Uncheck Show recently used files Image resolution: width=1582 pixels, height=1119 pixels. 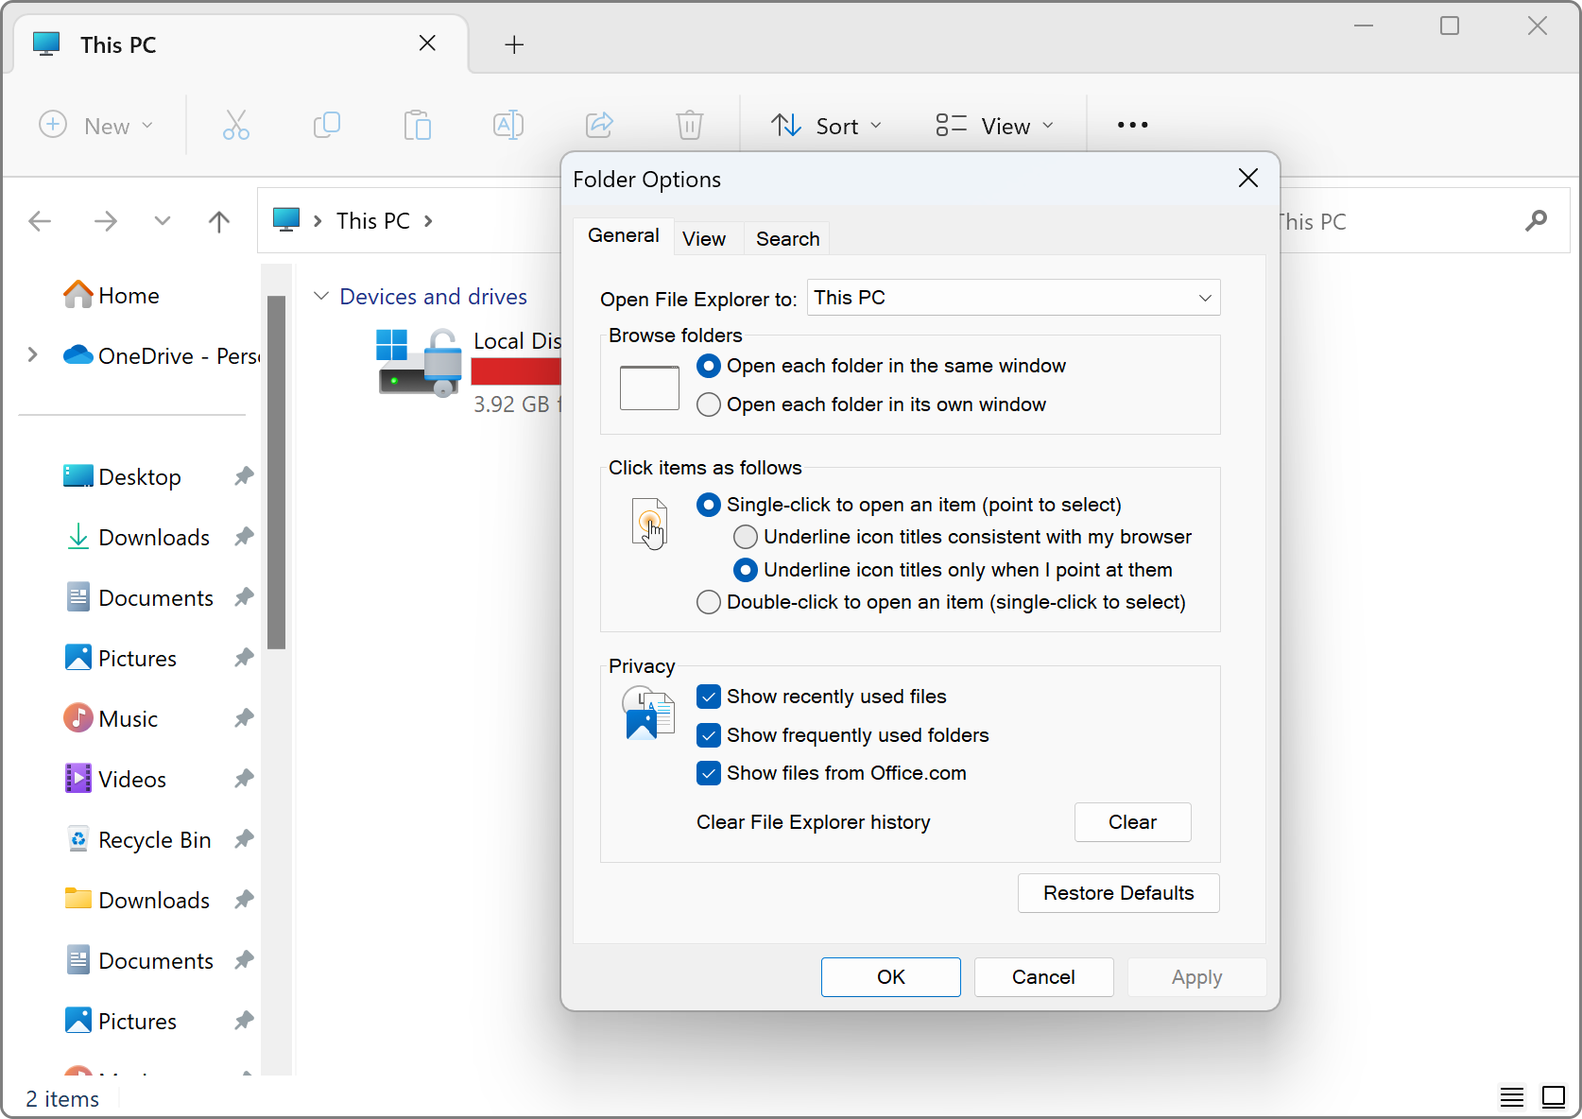click(x=709, y=697)
